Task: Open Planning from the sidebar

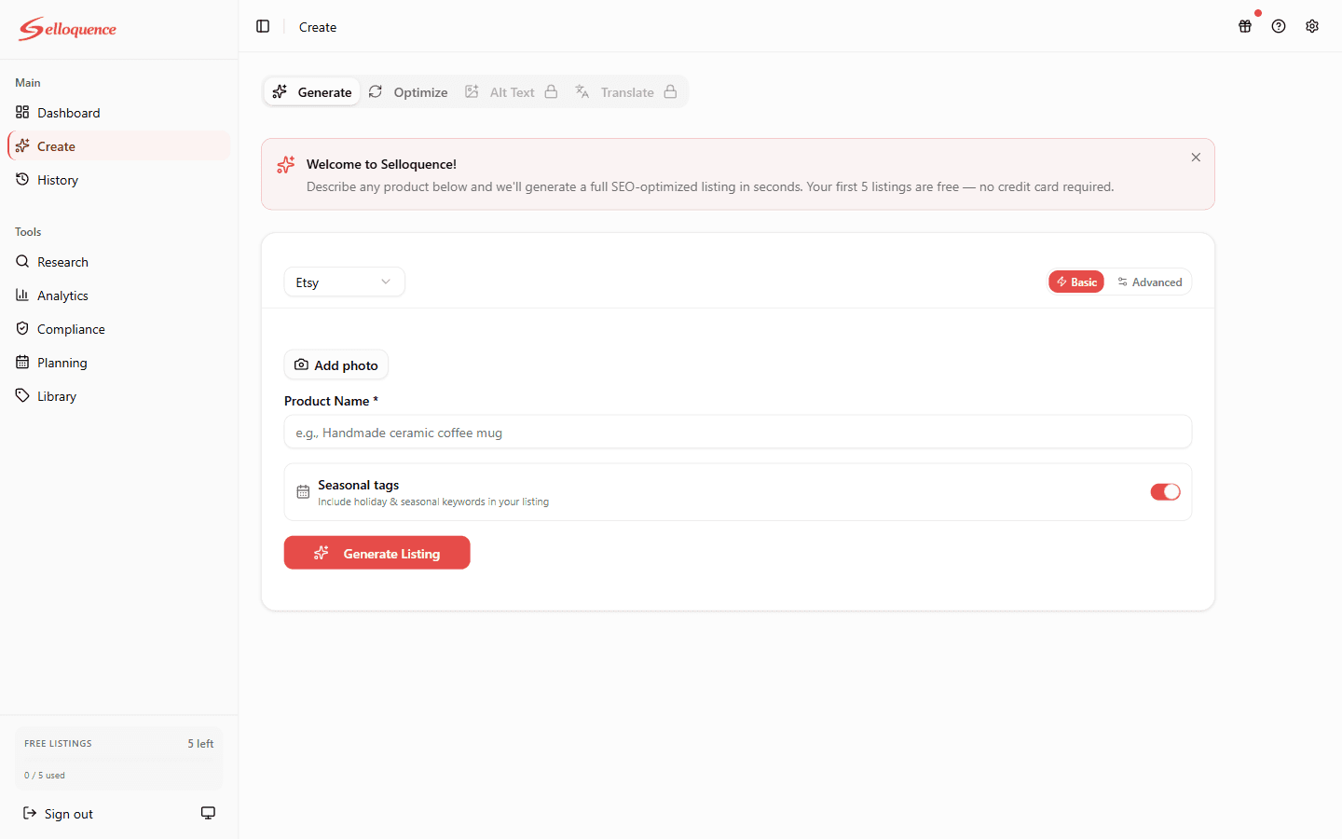Action: tap(60, 363)
